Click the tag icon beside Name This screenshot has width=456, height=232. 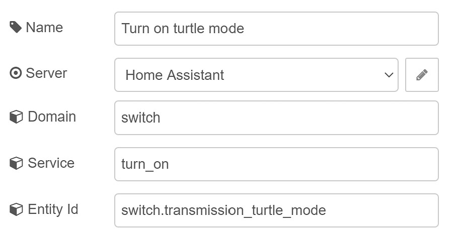16,27
